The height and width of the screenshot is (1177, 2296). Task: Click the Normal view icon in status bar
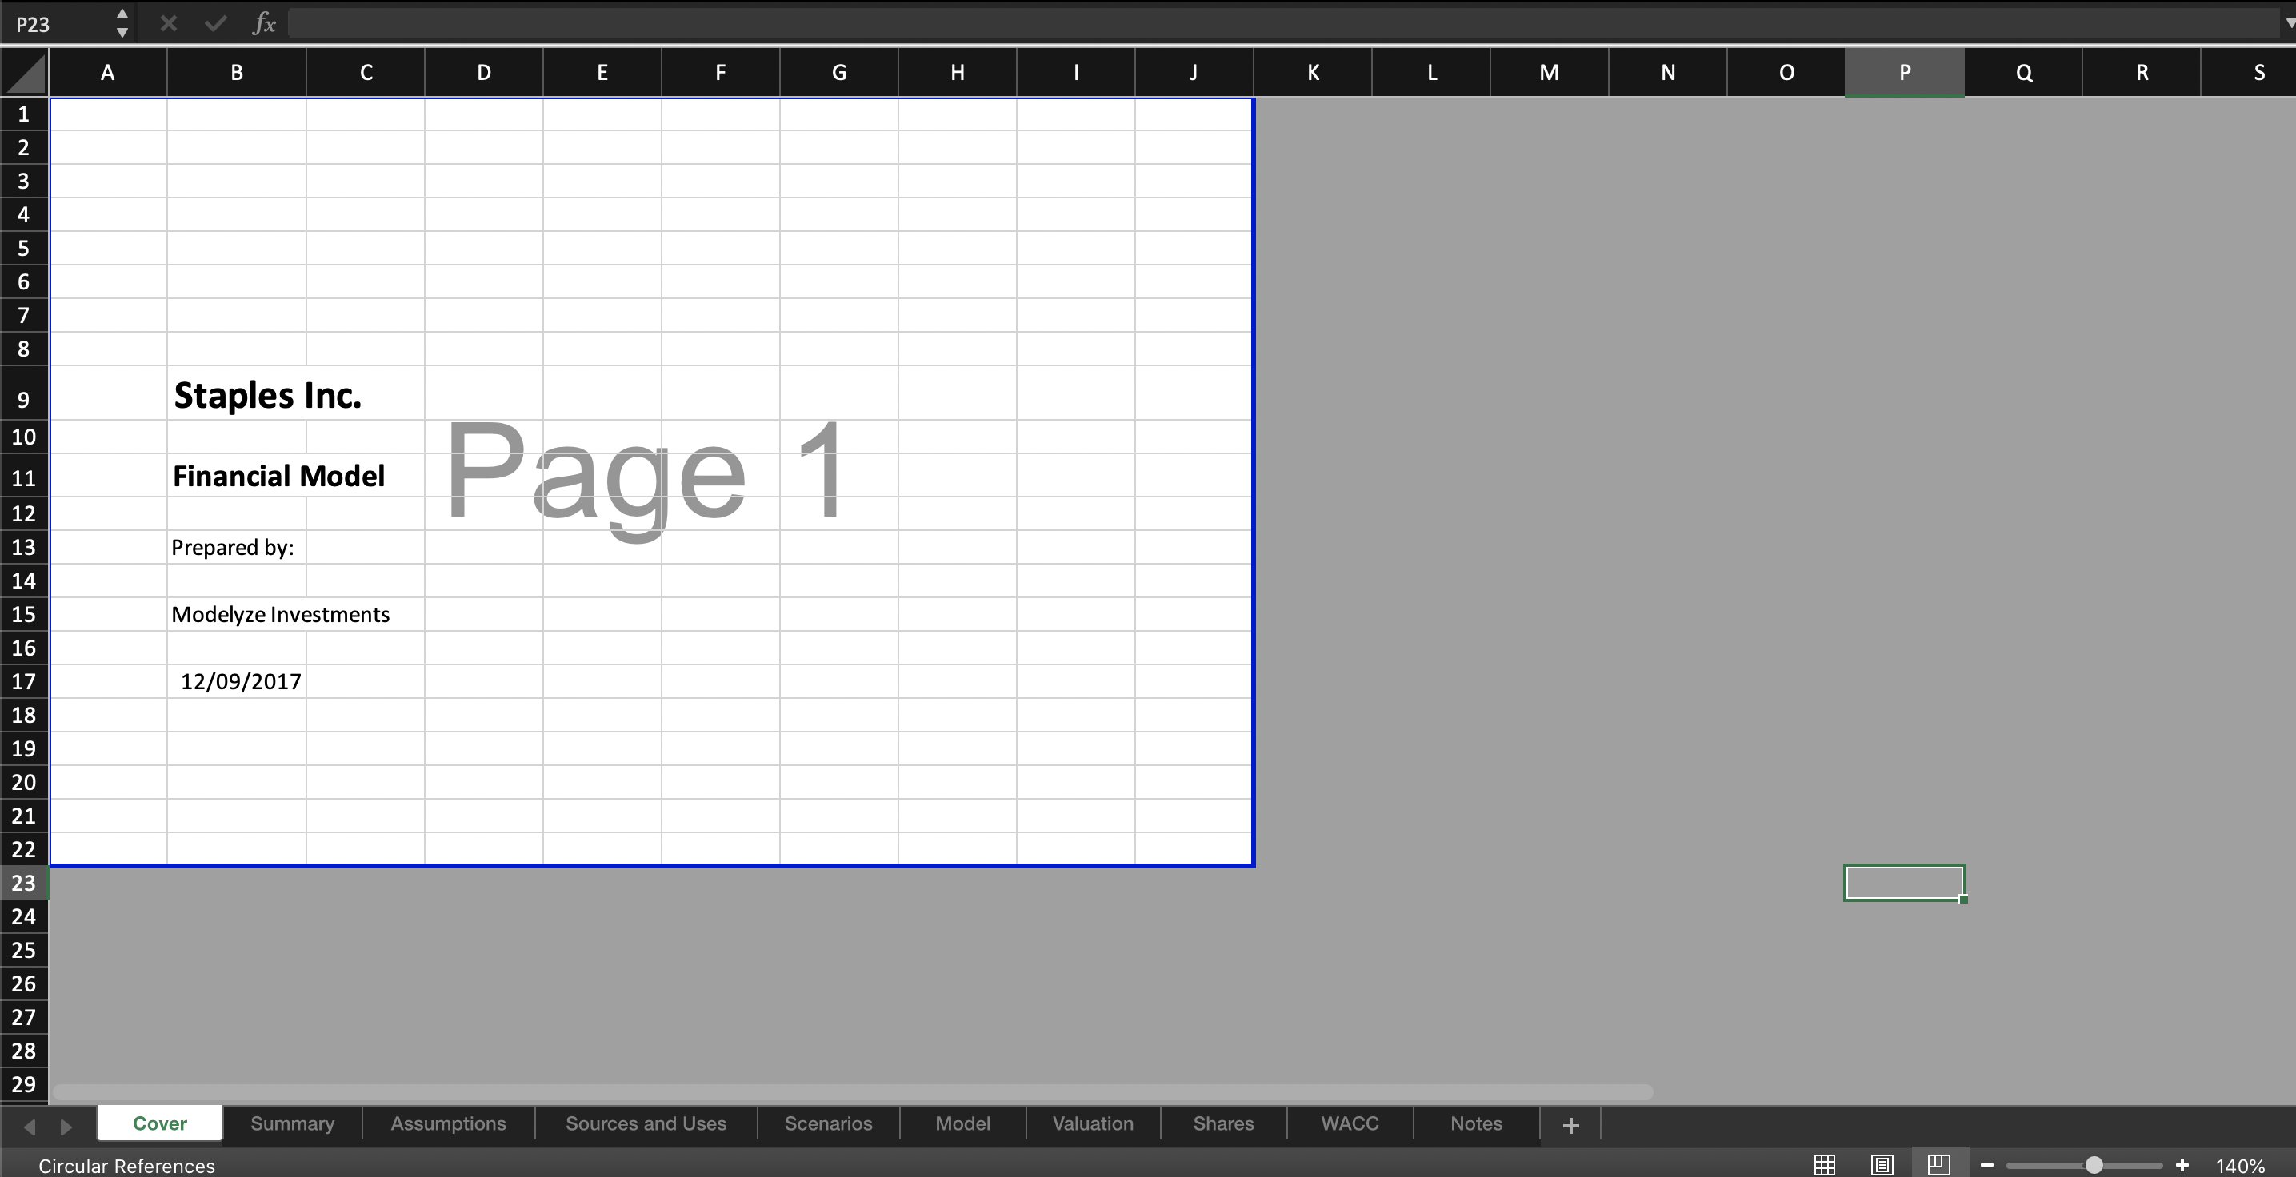tap(1825, 1164)
